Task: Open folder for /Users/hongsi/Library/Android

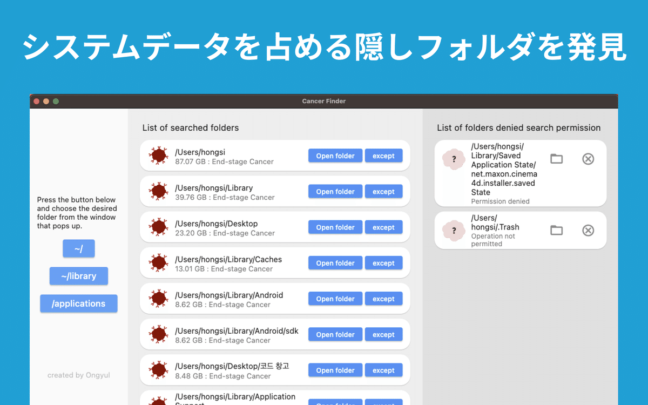Action: [335, 298]
